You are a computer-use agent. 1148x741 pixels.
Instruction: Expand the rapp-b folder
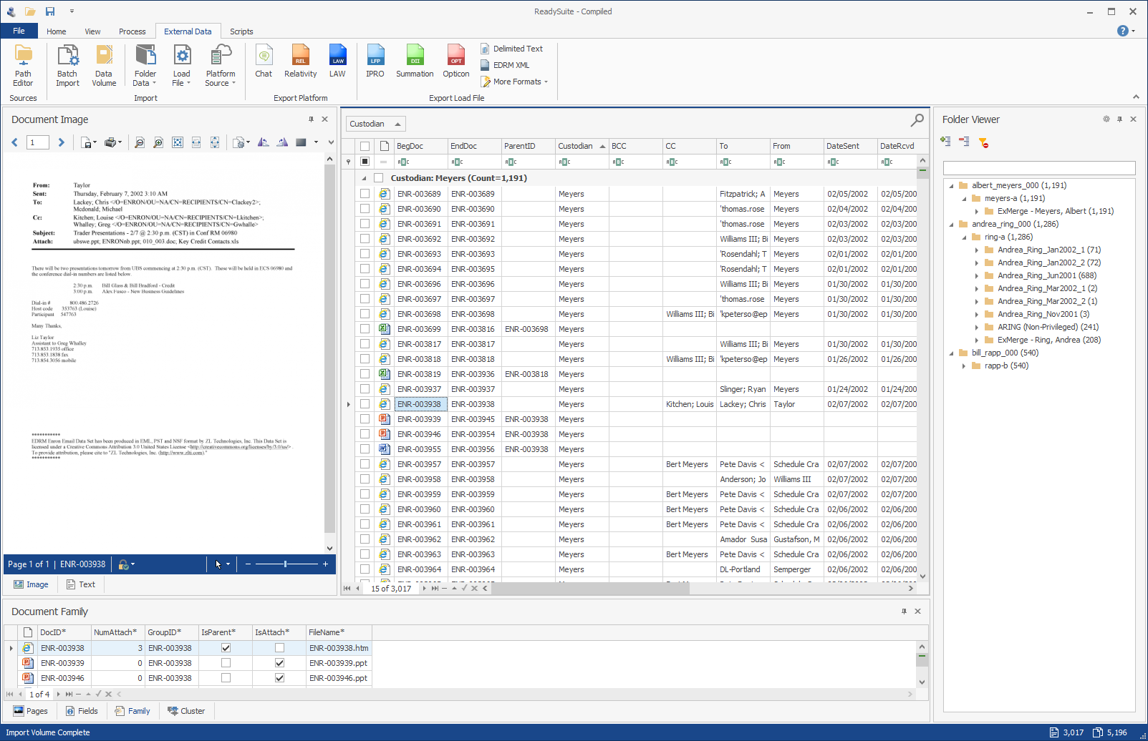pos(964,366)
